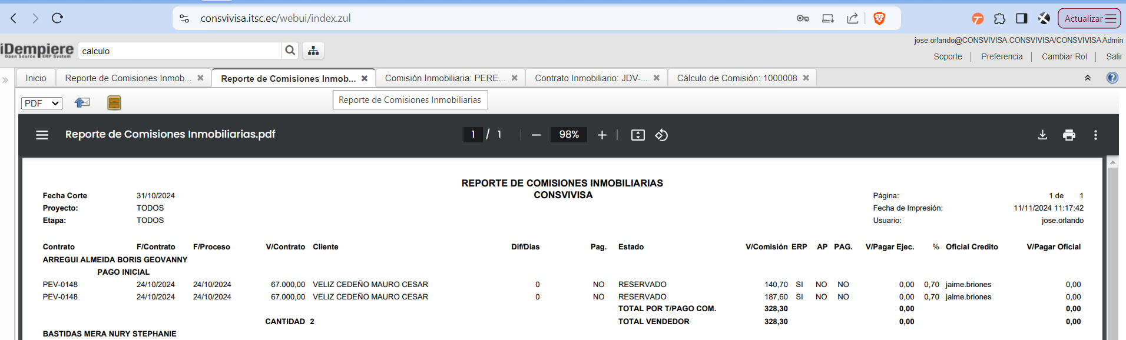
Task: Close the Contrato Inmobiliario tab
Action: [657, 78]
